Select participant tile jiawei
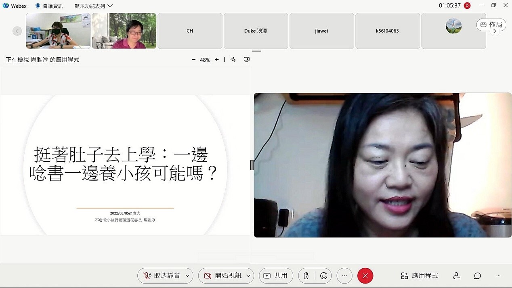This screenshot has height=288, width=512. (321, 31)
